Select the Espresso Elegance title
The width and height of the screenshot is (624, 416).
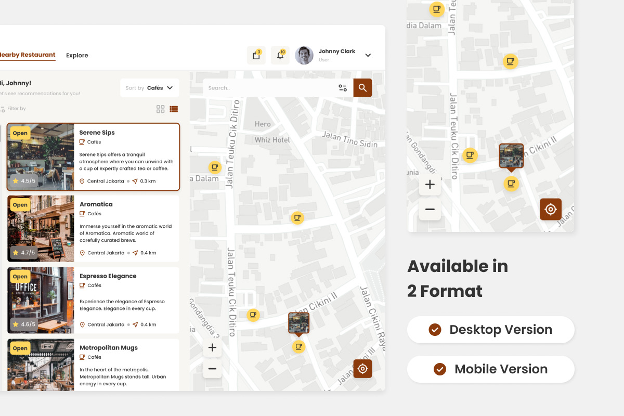(108, 276)
